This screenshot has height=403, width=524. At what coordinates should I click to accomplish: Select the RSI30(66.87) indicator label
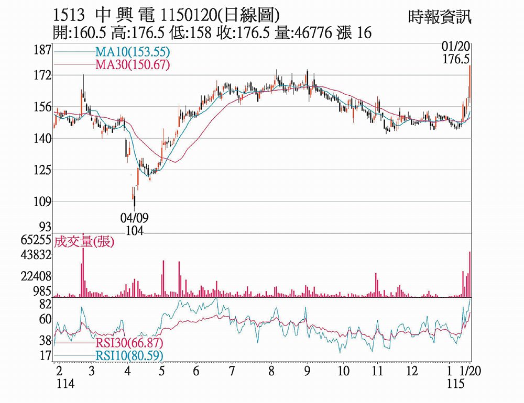129,343
